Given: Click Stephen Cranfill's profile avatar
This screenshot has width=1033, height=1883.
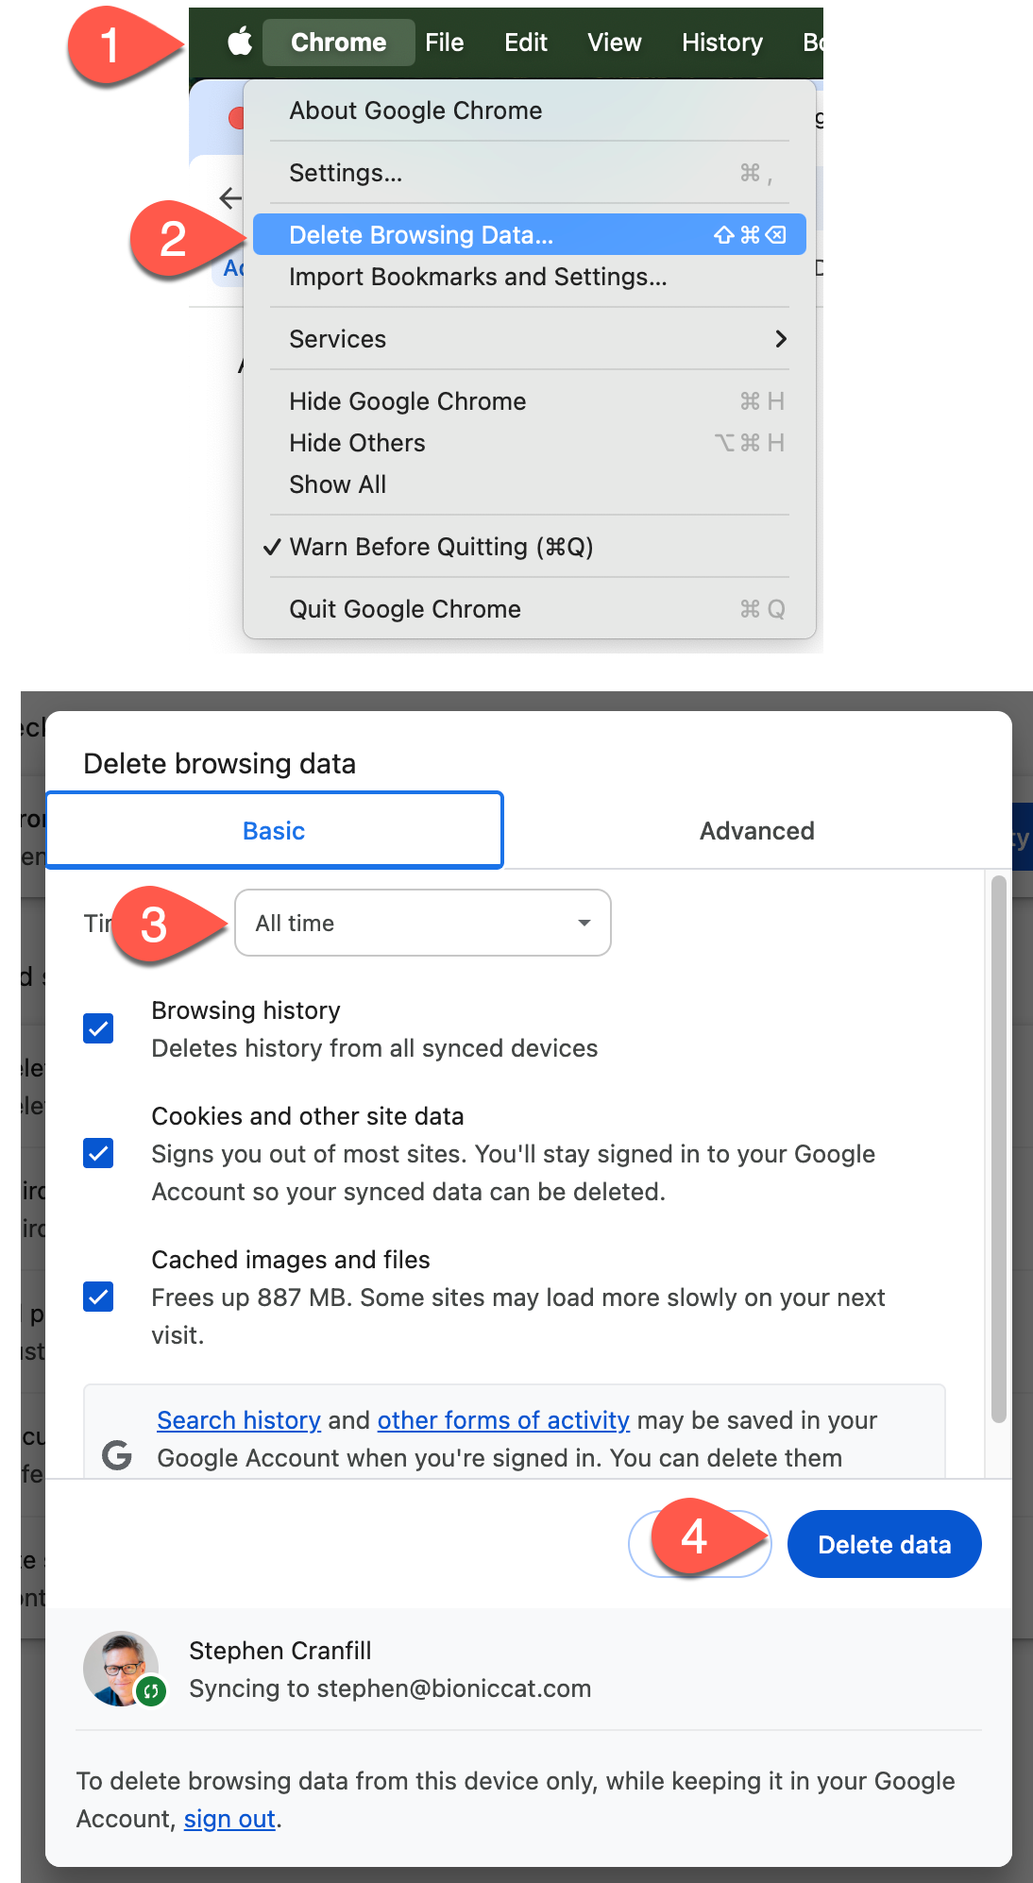Looking at the screenshot, I should 120,1669.
